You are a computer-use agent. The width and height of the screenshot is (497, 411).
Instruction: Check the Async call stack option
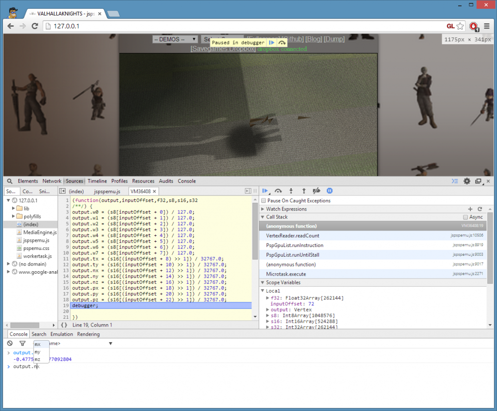pos(465,217)
